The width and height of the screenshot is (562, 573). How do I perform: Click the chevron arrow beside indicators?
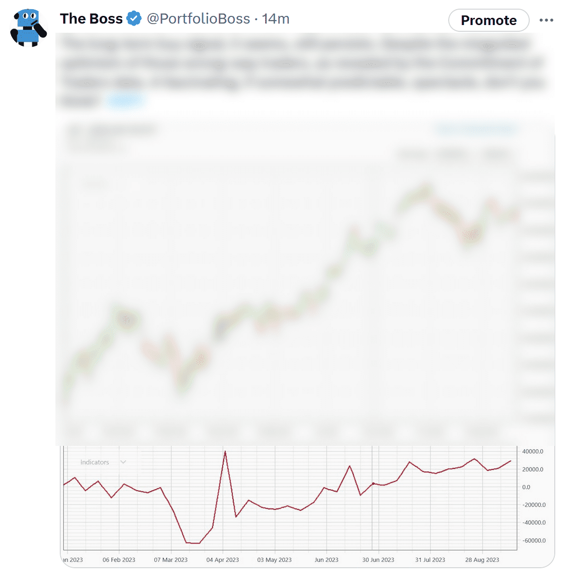point(123,462)
